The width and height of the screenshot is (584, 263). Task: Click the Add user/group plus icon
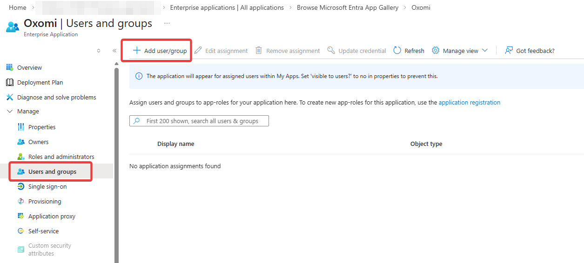coord(137,51)
